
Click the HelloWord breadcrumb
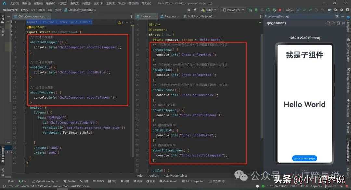(x=10, y=10)
